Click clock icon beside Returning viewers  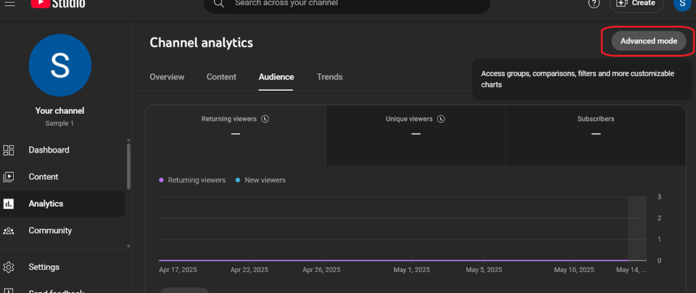265,119
